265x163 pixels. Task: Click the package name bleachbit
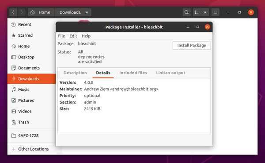click(87, 44)
